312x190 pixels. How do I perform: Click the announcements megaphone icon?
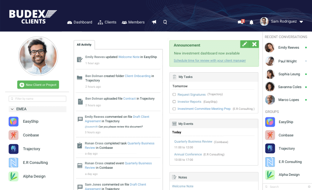coord(154,22)
